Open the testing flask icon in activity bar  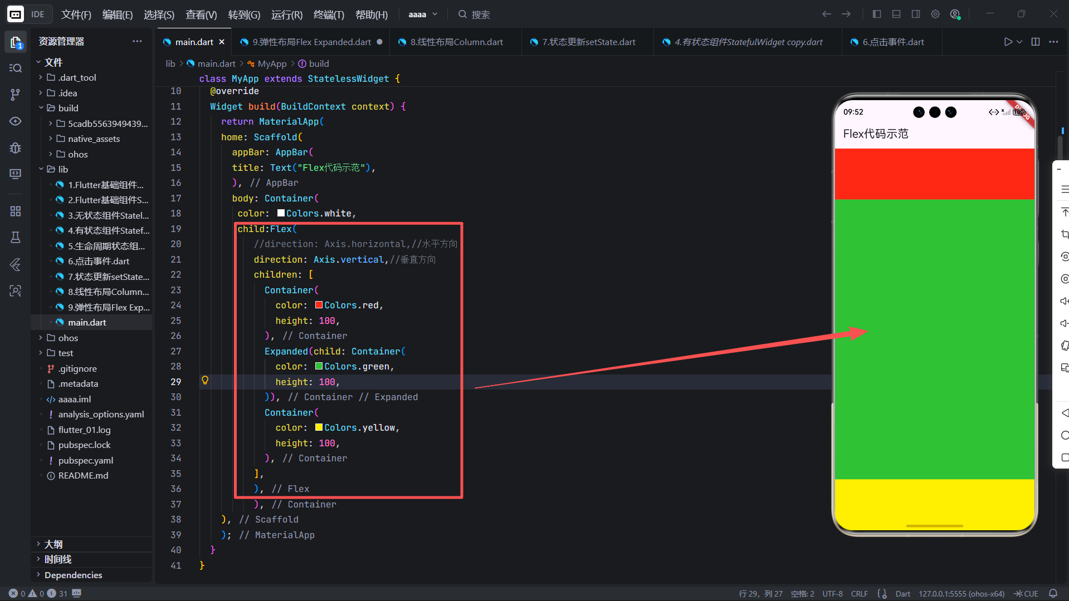coord(16,238)
